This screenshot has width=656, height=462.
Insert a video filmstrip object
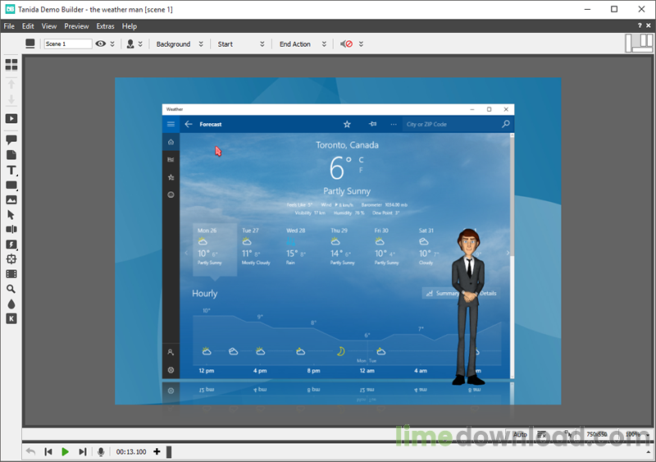click(11, 274)
